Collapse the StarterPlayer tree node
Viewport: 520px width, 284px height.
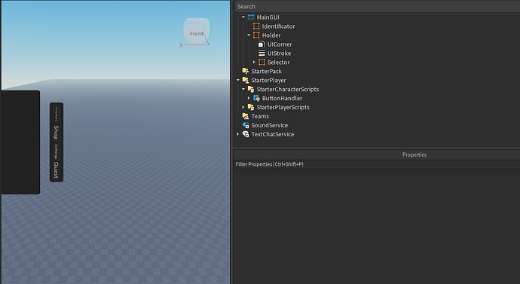click(x=238, y=80)
